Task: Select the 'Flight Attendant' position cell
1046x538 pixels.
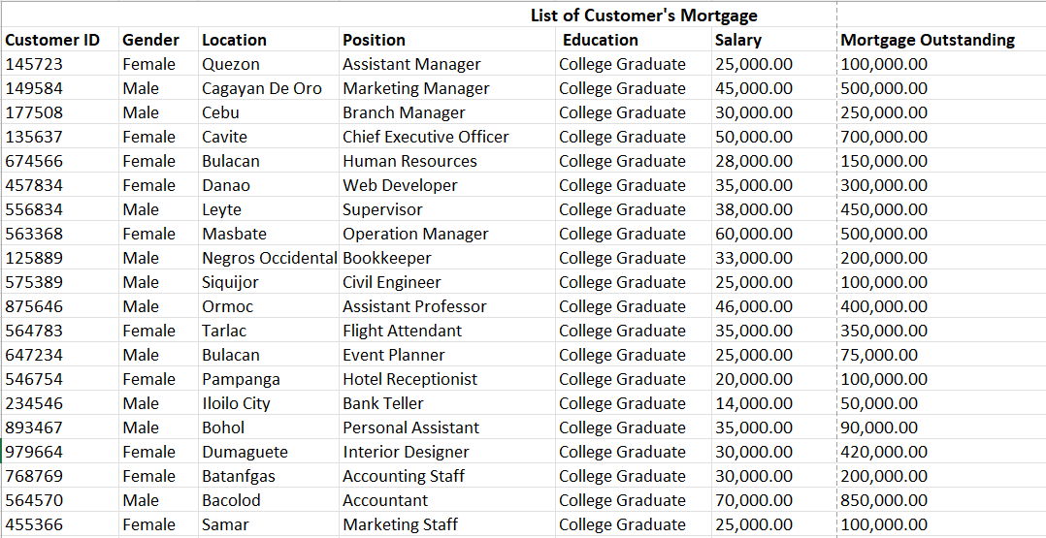Action: point(402,331)
